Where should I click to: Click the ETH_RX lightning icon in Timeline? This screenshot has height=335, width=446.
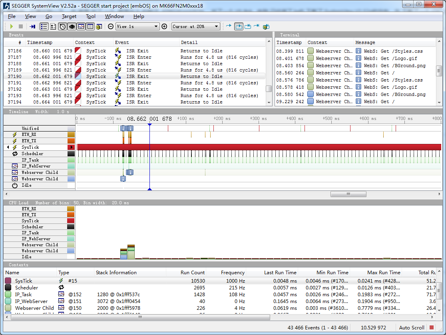pos(14,134)
